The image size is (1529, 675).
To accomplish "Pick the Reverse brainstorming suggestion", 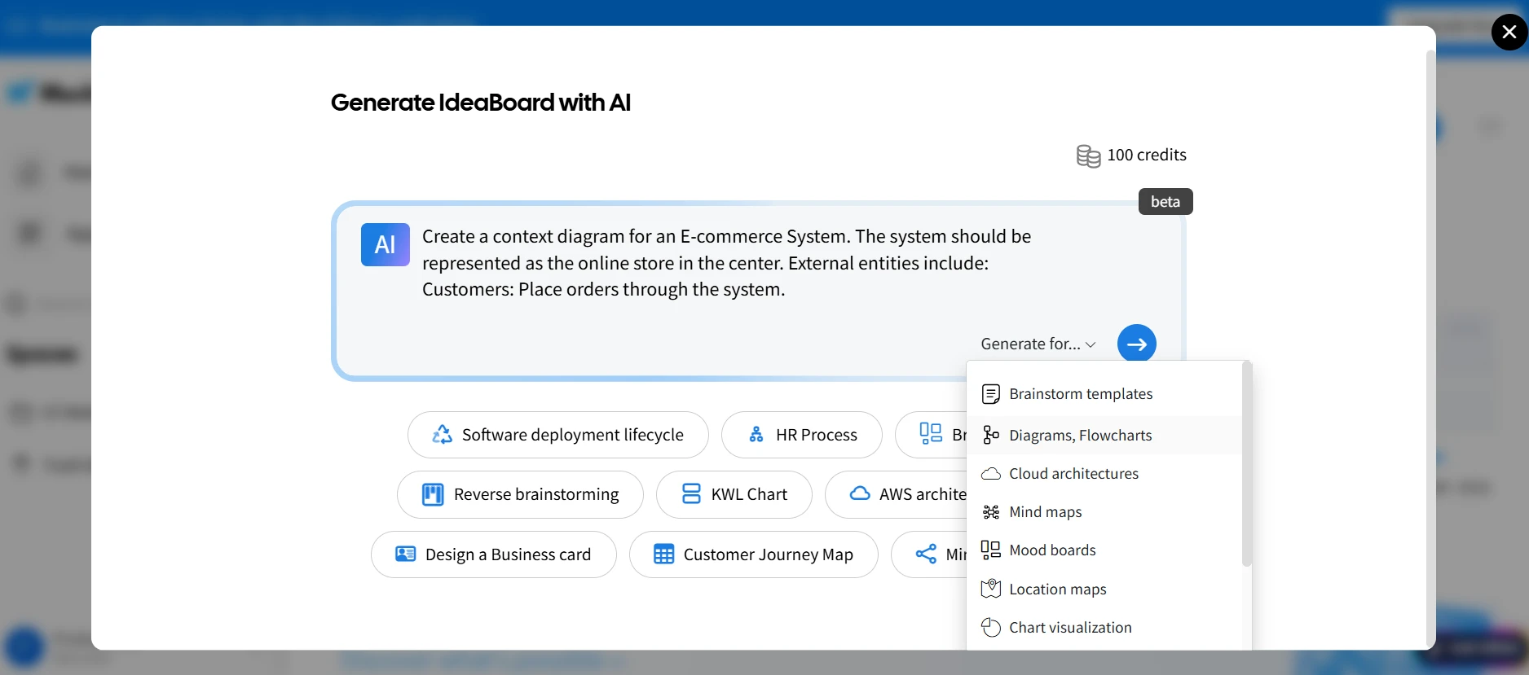I will point(520,495).
